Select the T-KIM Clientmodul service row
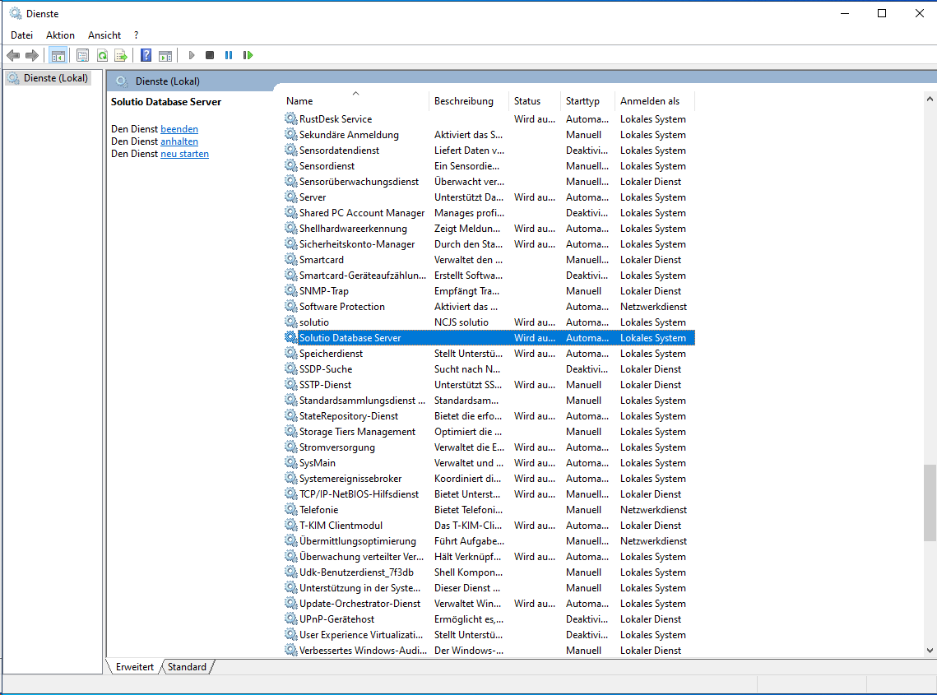This screenshot has width=937, height=695. [x=341, y=526]
